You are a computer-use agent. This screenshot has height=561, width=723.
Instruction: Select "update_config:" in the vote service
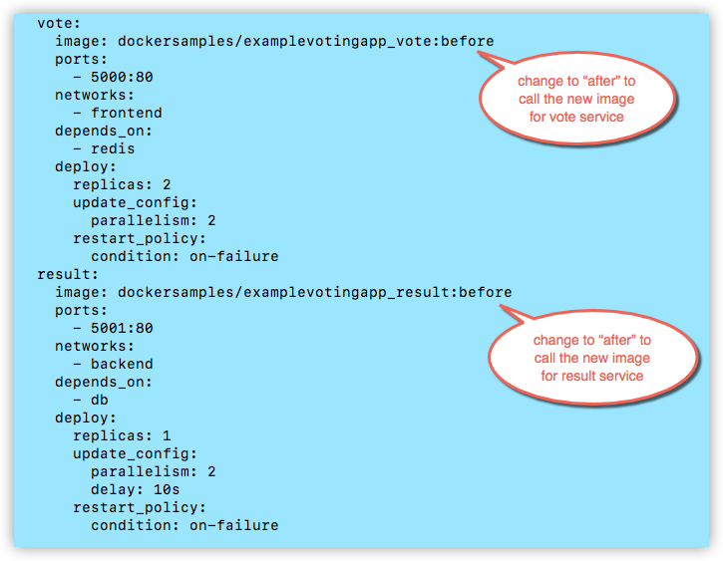coord(135,202)
